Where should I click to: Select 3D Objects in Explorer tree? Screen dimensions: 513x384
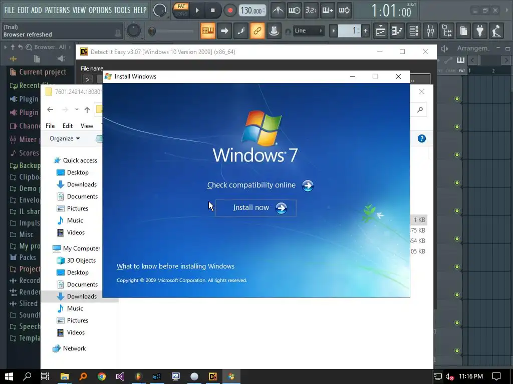(x=76, y=260)
